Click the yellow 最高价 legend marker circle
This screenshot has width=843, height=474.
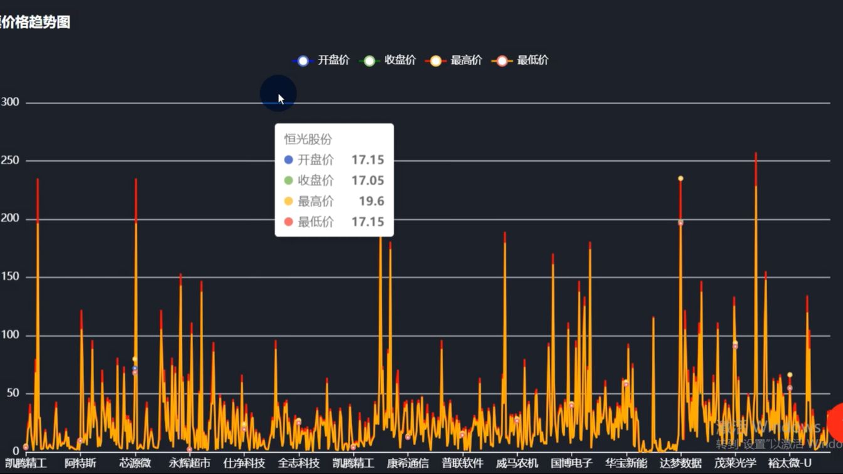pyautogui.click(x=436, y=61)
